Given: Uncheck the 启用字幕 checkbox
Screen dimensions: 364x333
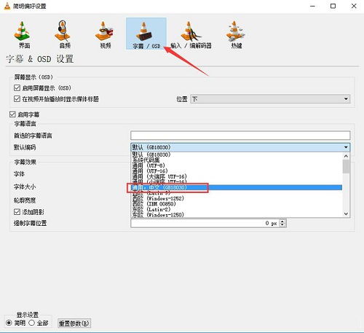Looking at the screenshot, I should point(12,114).
